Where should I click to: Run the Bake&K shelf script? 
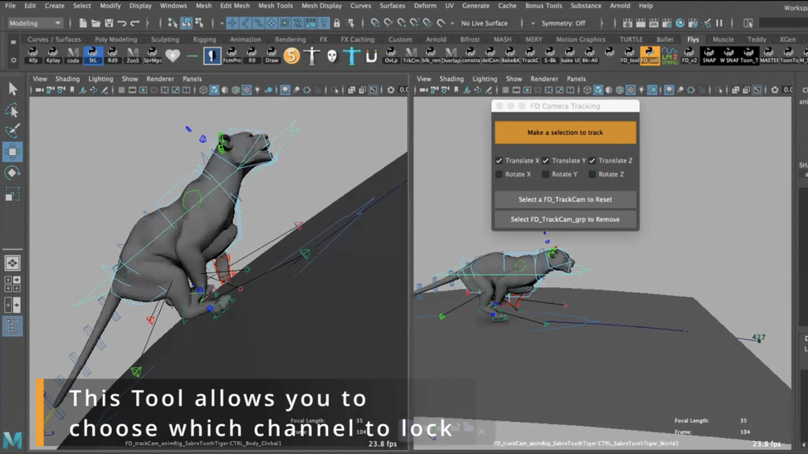(x=511, y=55)
